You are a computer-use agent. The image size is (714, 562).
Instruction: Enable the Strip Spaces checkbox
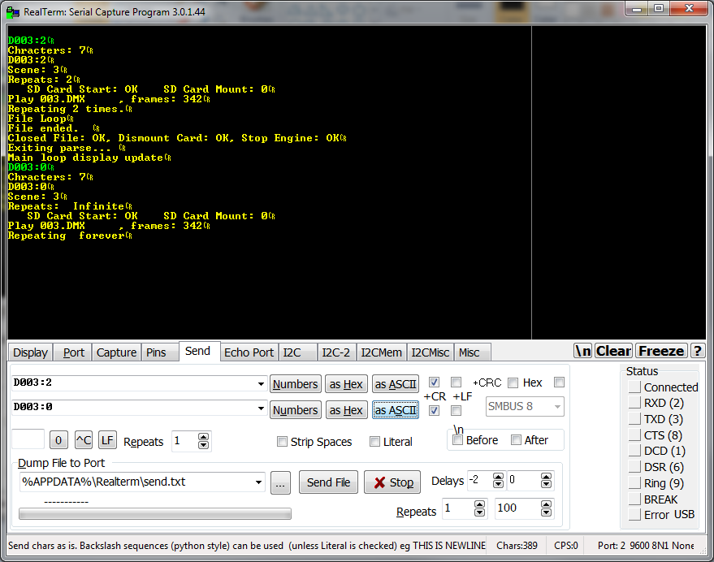click(283, 441)
